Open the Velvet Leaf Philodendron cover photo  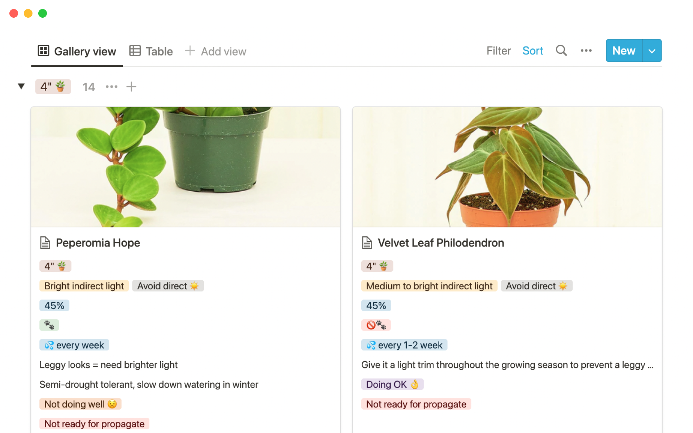tap(507, 167)
